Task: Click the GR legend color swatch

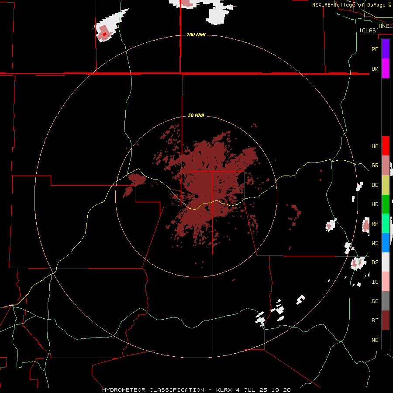Action: [x=386, y=165]
